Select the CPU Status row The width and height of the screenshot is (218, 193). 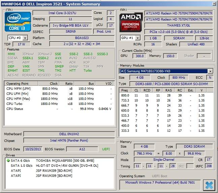click(59, 109)
